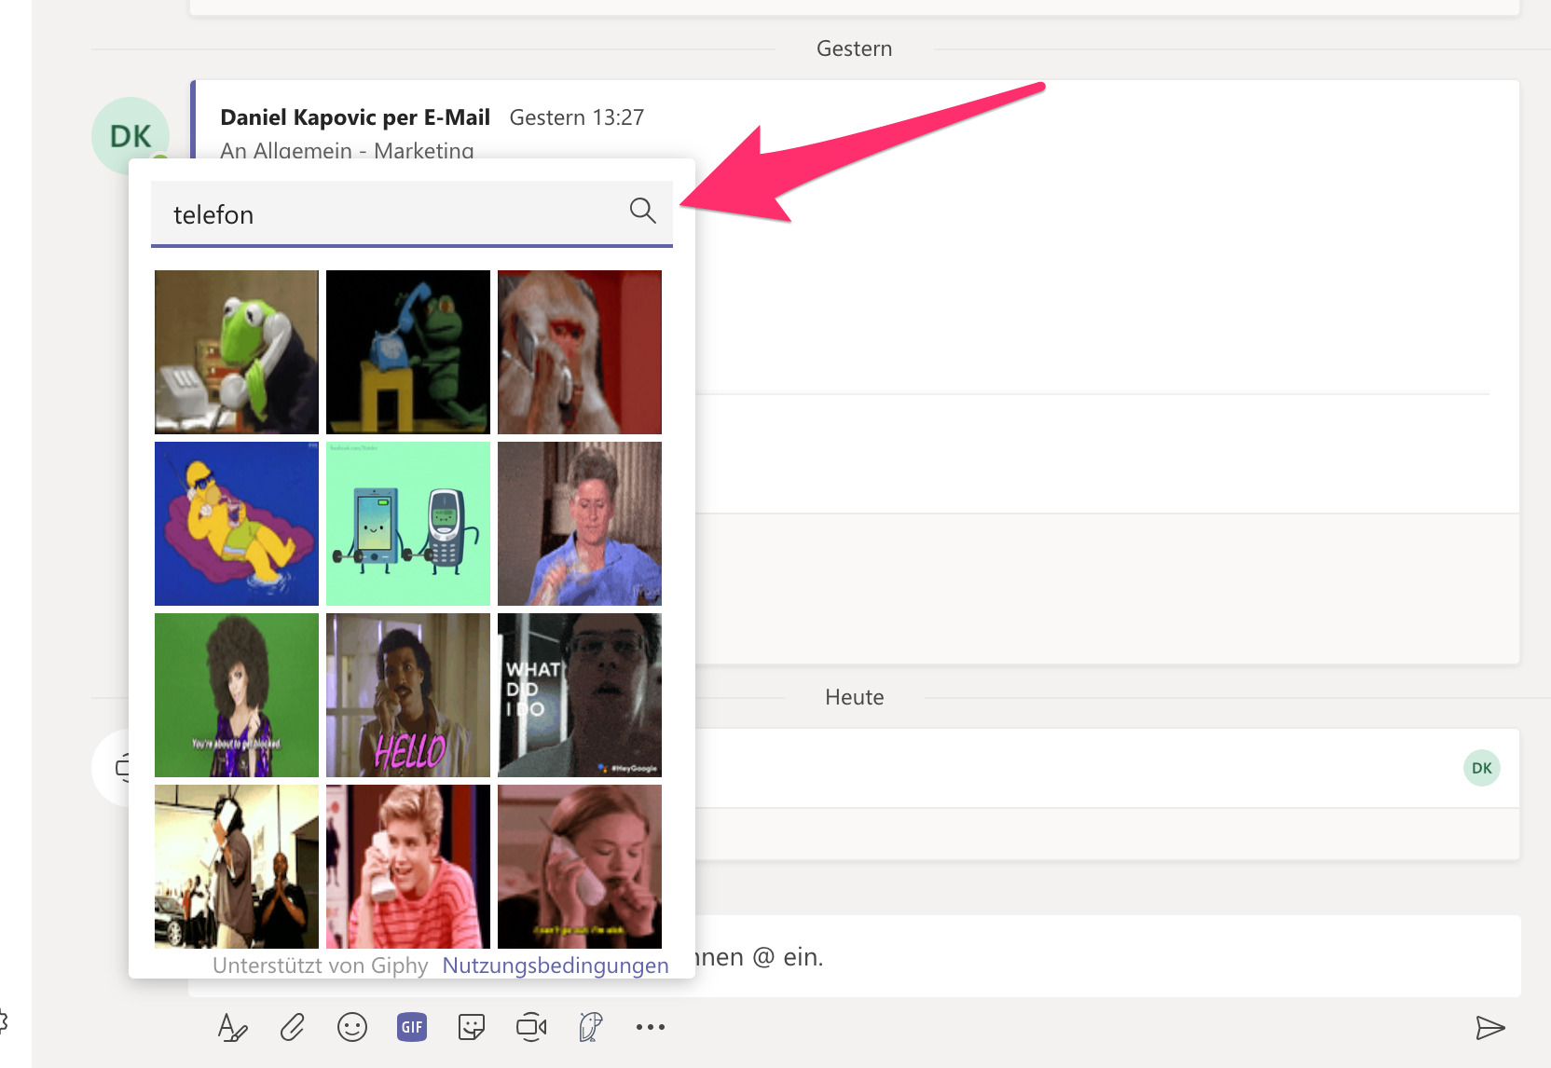
Task: Select the cartoon smartphone and Nokia GIF
Action: pyautogui.click(x=408, y=524)
